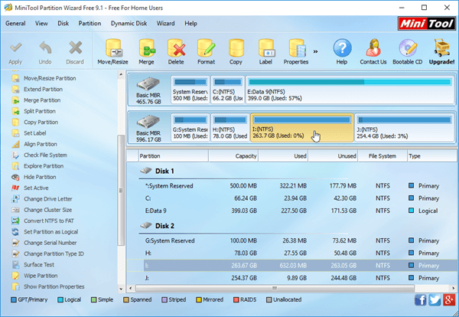Image resolution: width=459 pixels, height=317 pixels.
Task: Click the Format toolbar icon
Action: coord(206,47)
